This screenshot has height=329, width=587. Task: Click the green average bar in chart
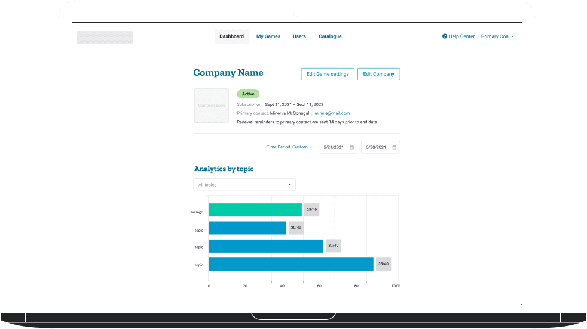[x=255, y=210]
